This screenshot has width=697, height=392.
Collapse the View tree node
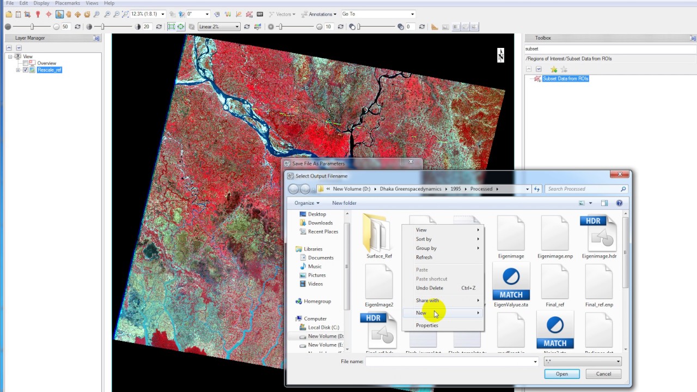tap(10, 57)
